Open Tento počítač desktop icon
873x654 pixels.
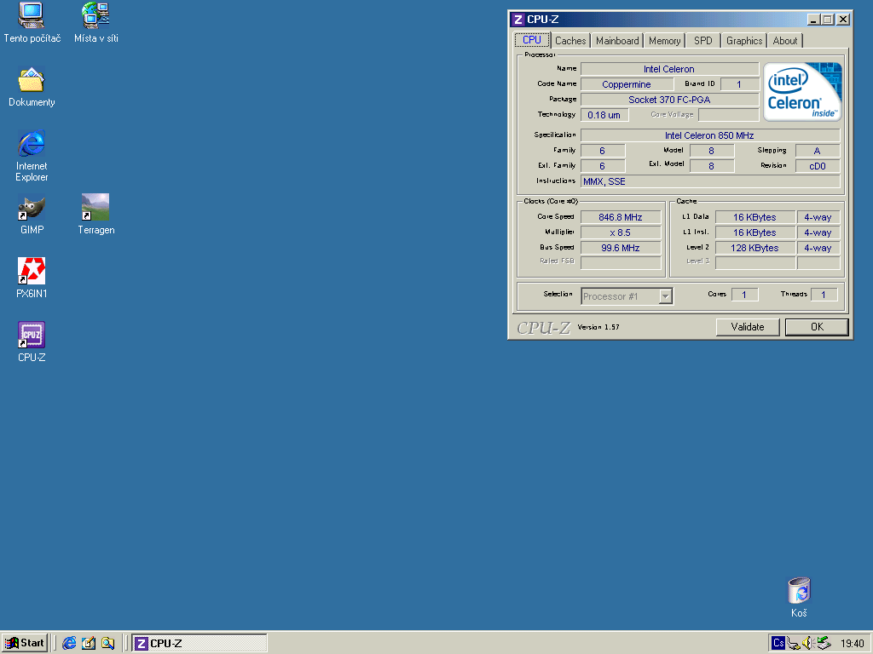(32, 16)
